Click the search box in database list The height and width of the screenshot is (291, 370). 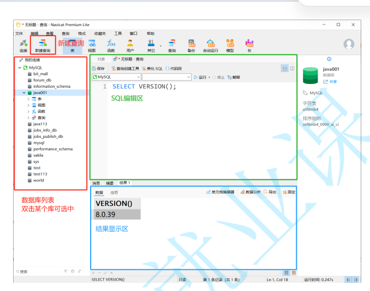(x=38, y=272)
